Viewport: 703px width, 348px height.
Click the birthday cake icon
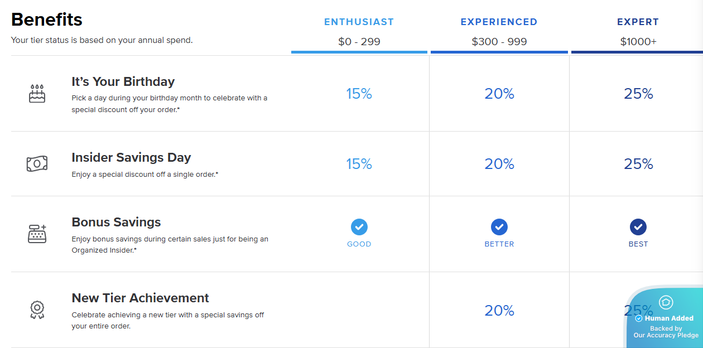click(37, 94)
